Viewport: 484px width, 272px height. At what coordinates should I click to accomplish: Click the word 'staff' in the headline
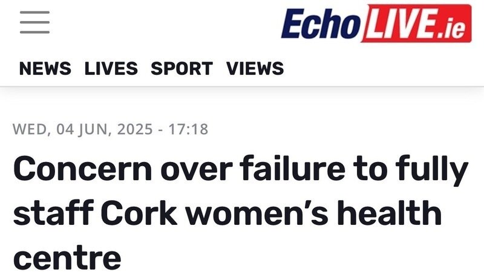point(51,215)
